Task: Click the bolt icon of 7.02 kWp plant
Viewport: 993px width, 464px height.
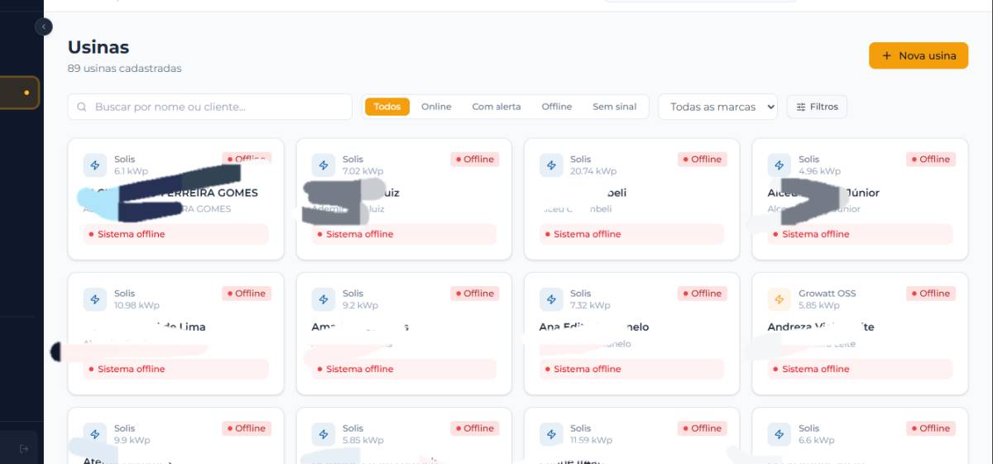Action: point(324,165)
